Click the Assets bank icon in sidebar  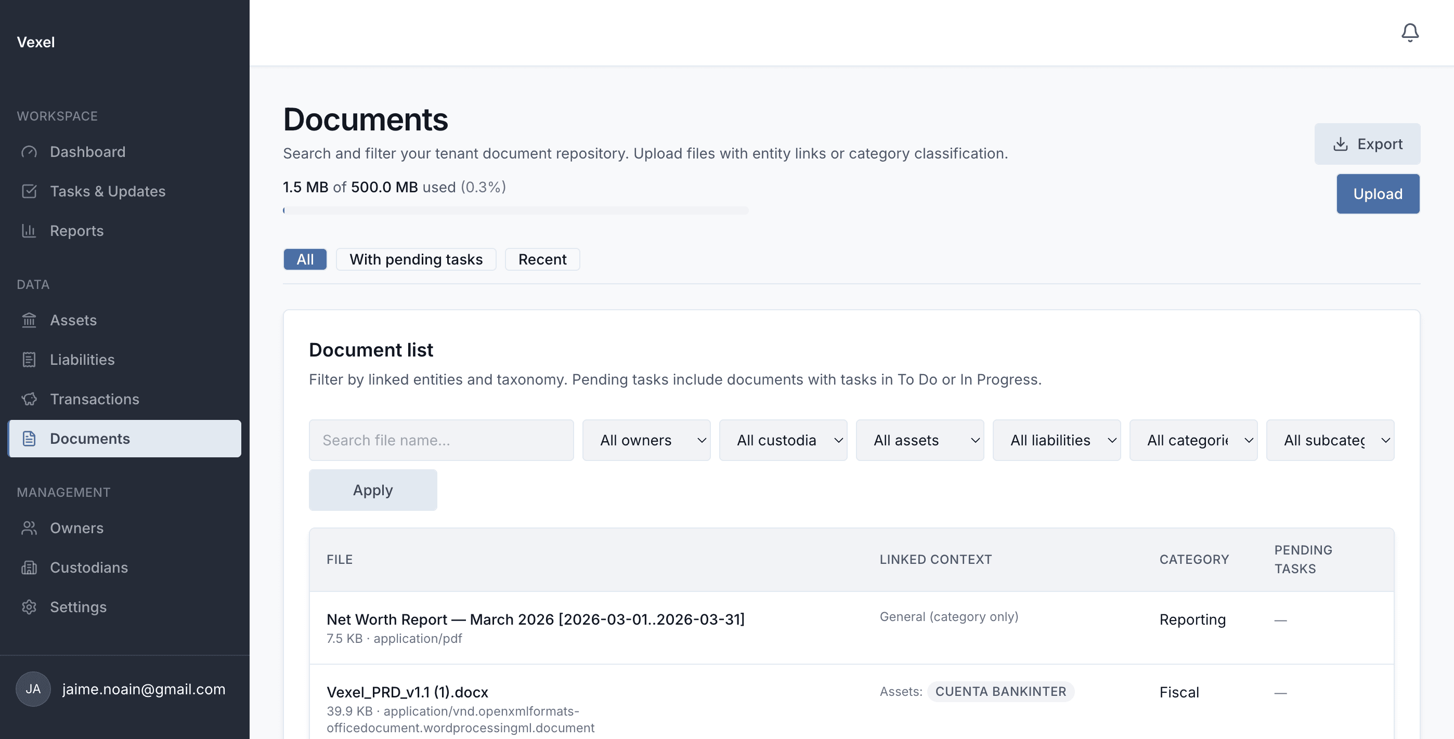(29, 320)
